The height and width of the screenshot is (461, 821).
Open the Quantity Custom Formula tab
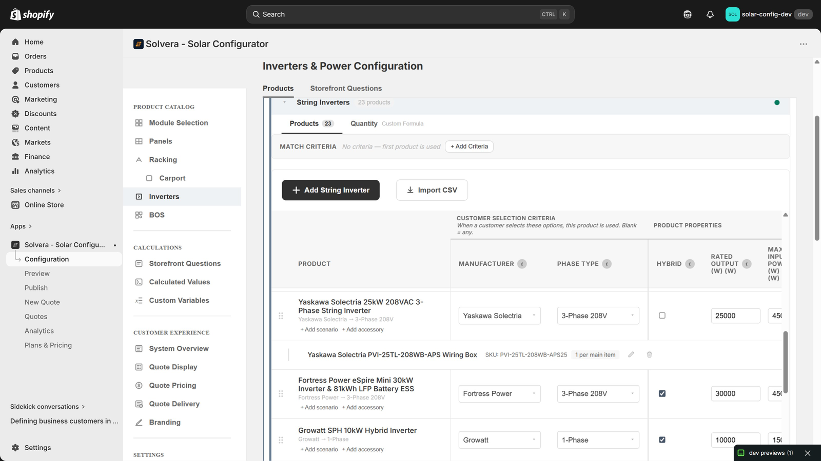coord(387,123)
